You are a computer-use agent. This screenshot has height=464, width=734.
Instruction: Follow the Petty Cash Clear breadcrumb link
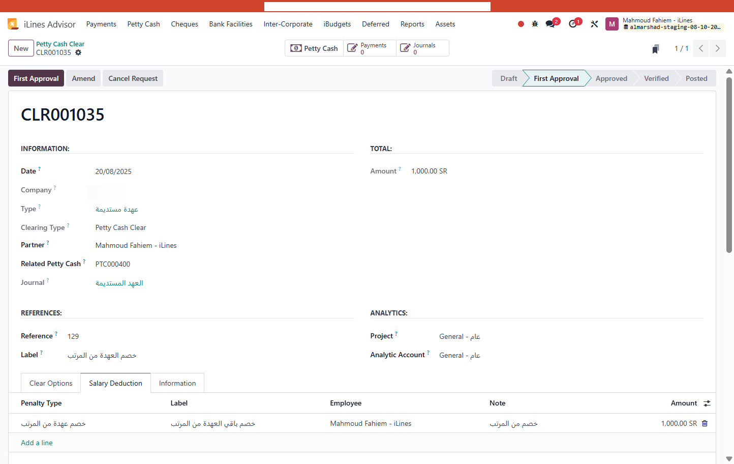60,44
